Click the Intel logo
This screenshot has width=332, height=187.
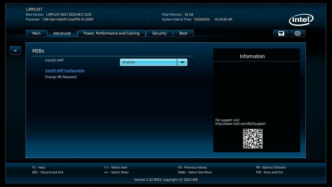[301, 20]
